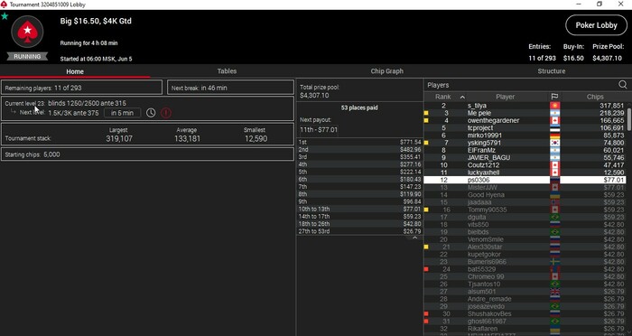Click the 'in 5 min' next level box

[x=122, y=113]
